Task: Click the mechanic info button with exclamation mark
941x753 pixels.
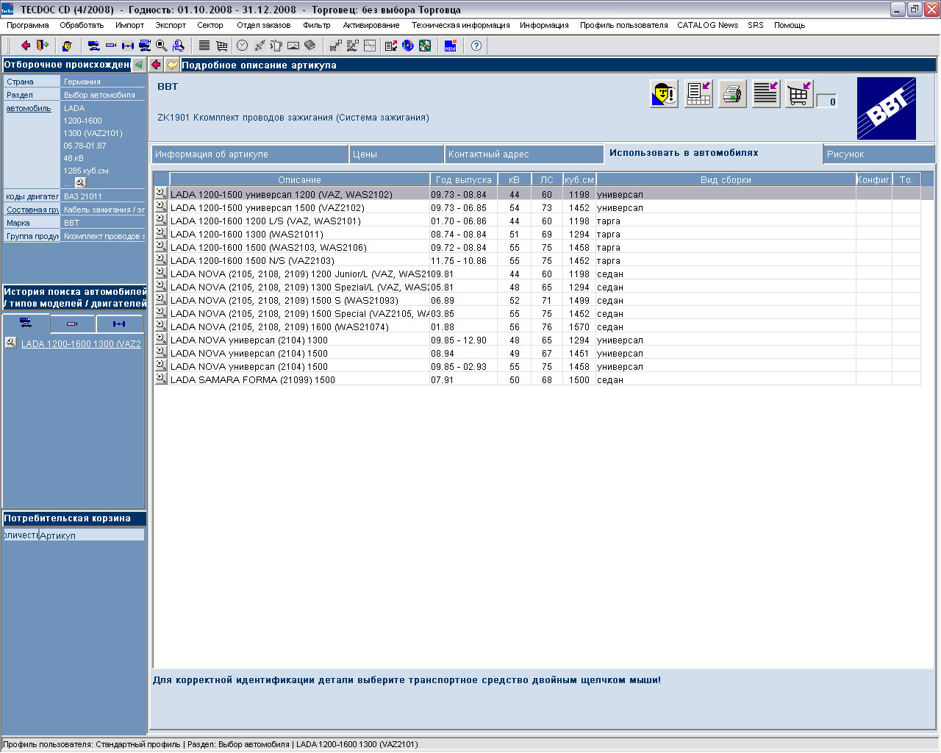Action: point(664,93)
